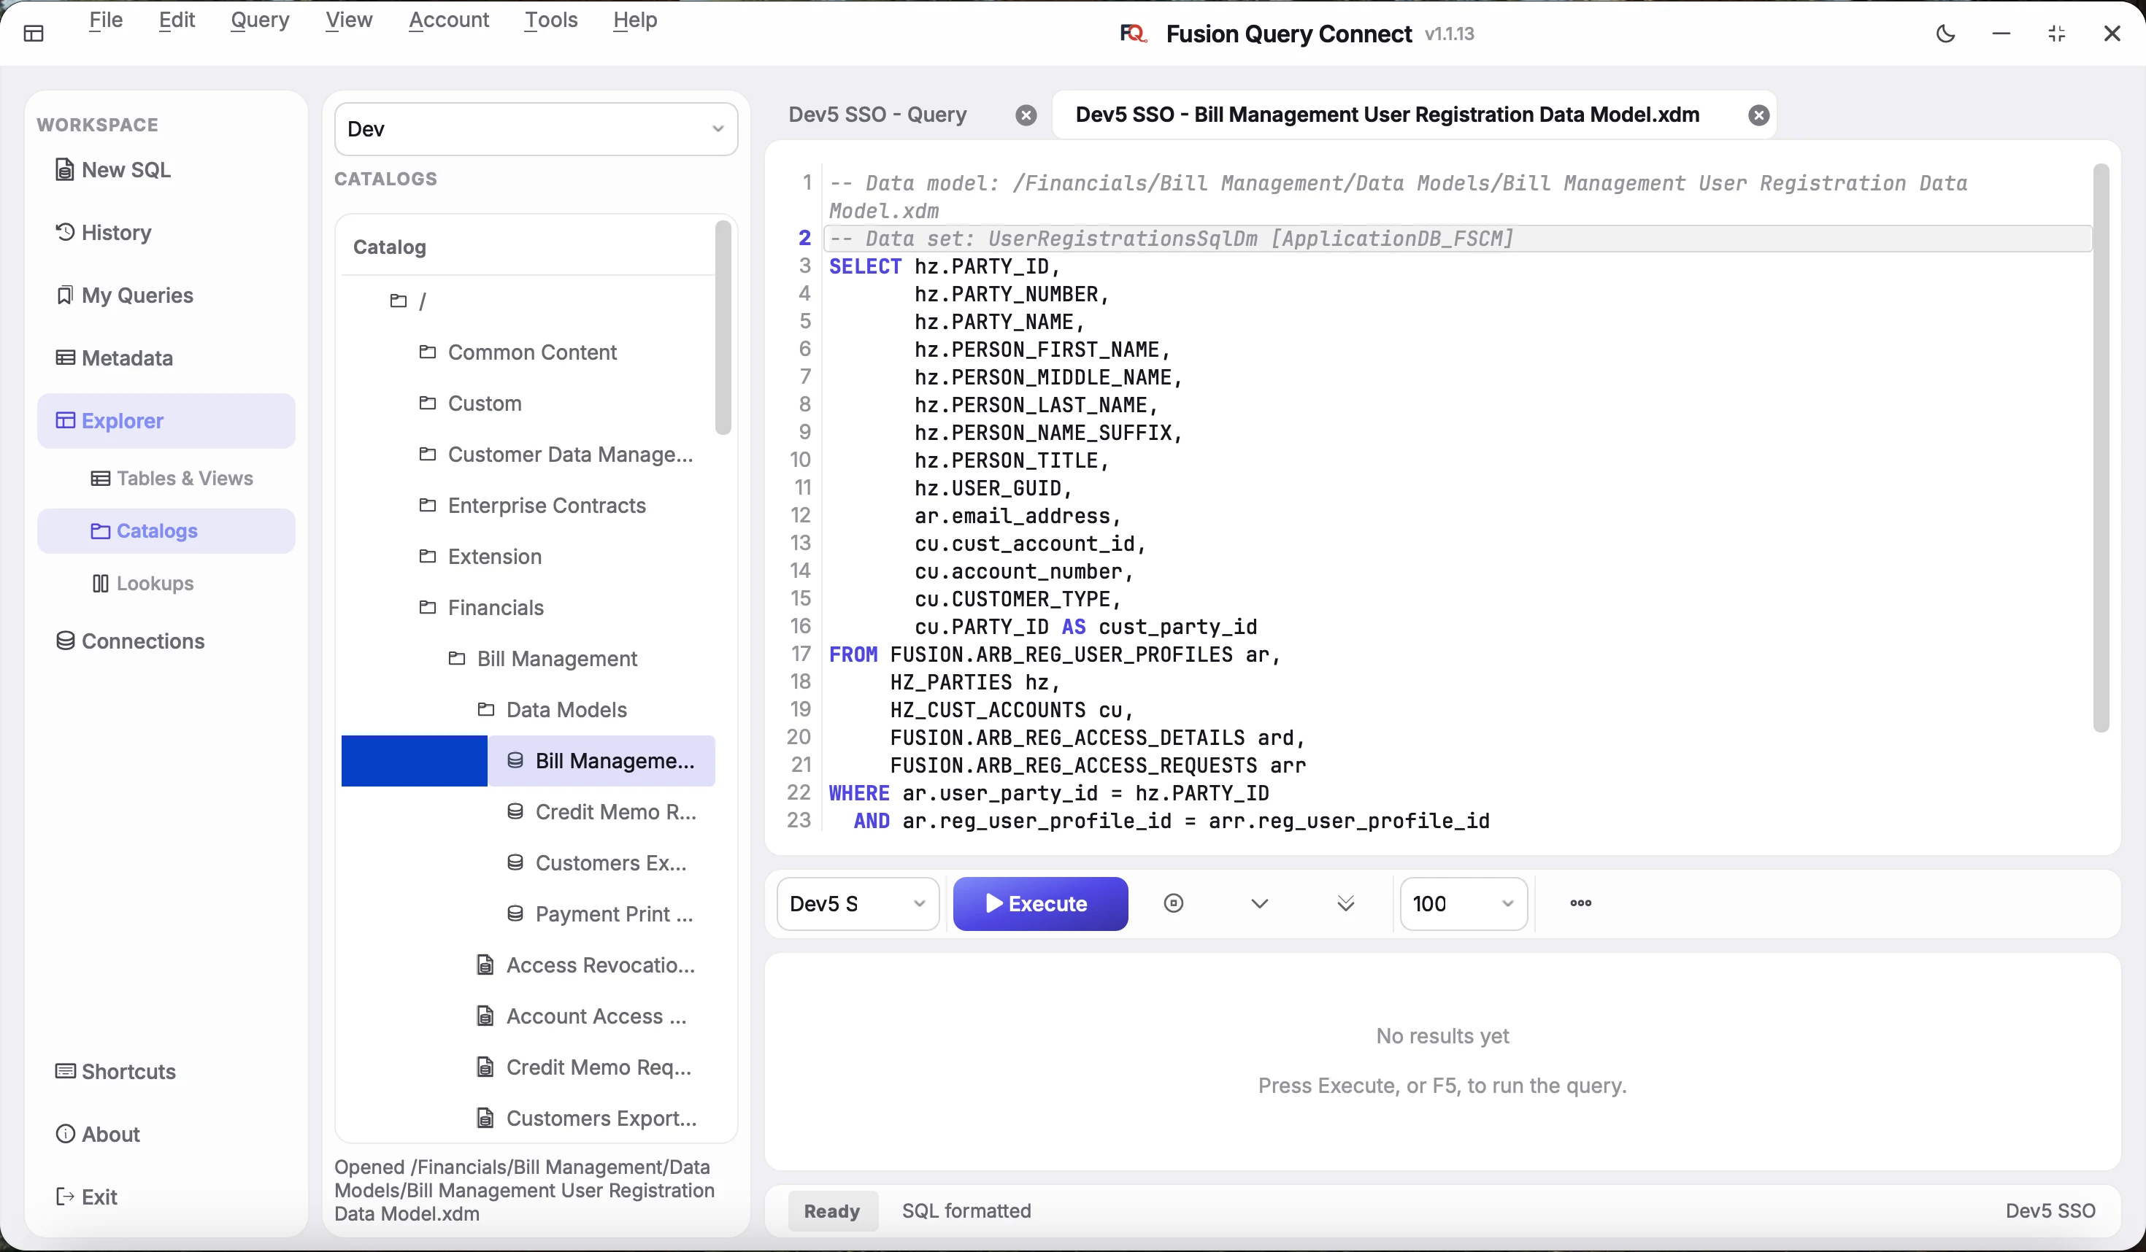Switch to dark mode with moon icon
The image size is (2146, 1252).
click(x=1945, y=34)
